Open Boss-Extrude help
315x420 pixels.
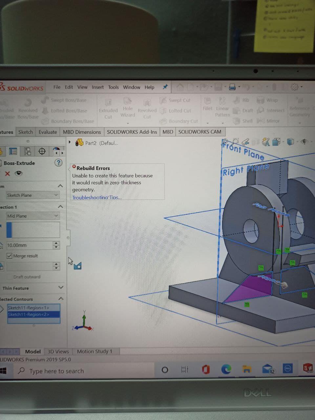point(58,163)
